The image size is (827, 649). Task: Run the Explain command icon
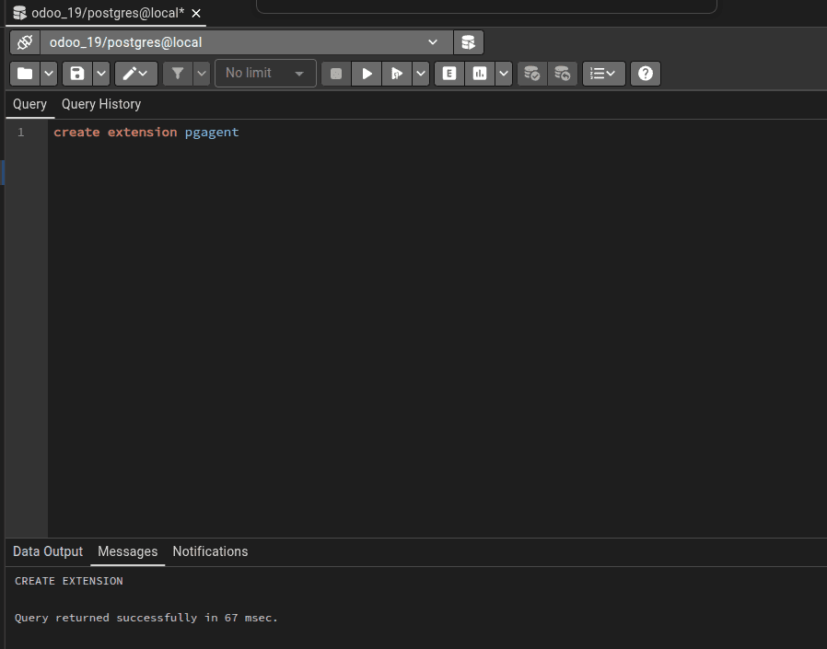point(448,73)
